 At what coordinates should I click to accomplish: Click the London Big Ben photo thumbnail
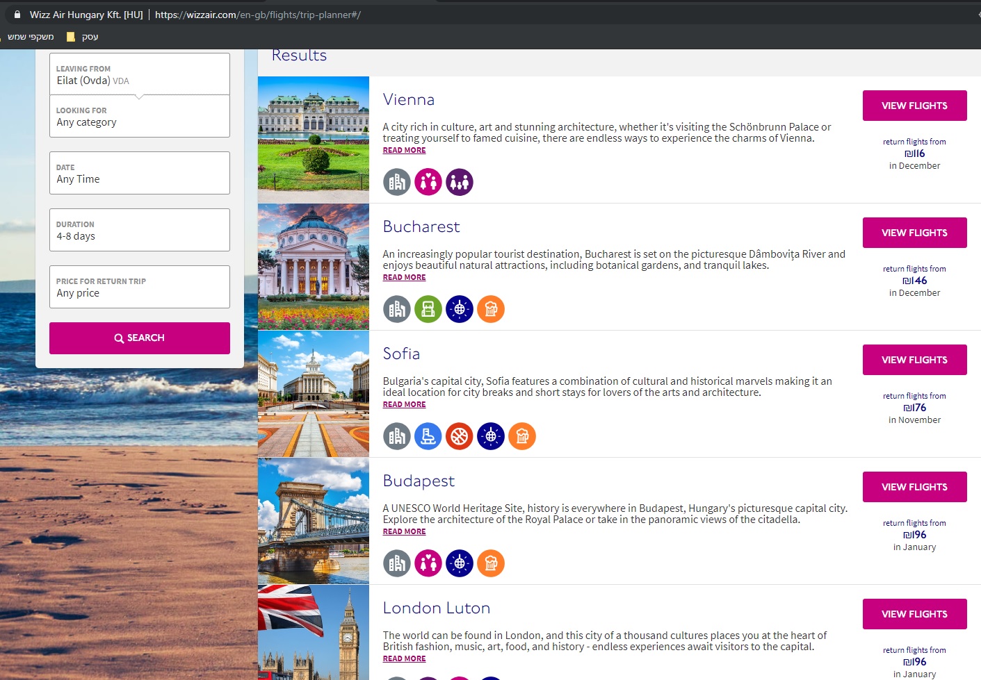tap(314, 633)
